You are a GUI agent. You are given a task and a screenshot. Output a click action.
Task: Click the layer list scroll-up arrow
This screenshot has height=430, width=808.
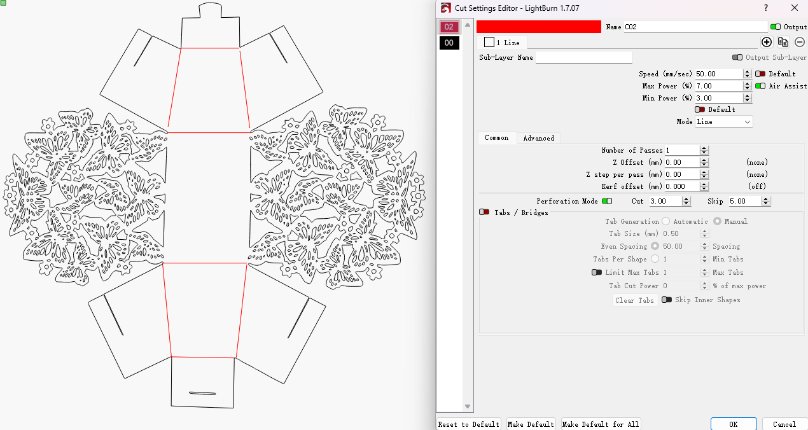pos(468,25)
